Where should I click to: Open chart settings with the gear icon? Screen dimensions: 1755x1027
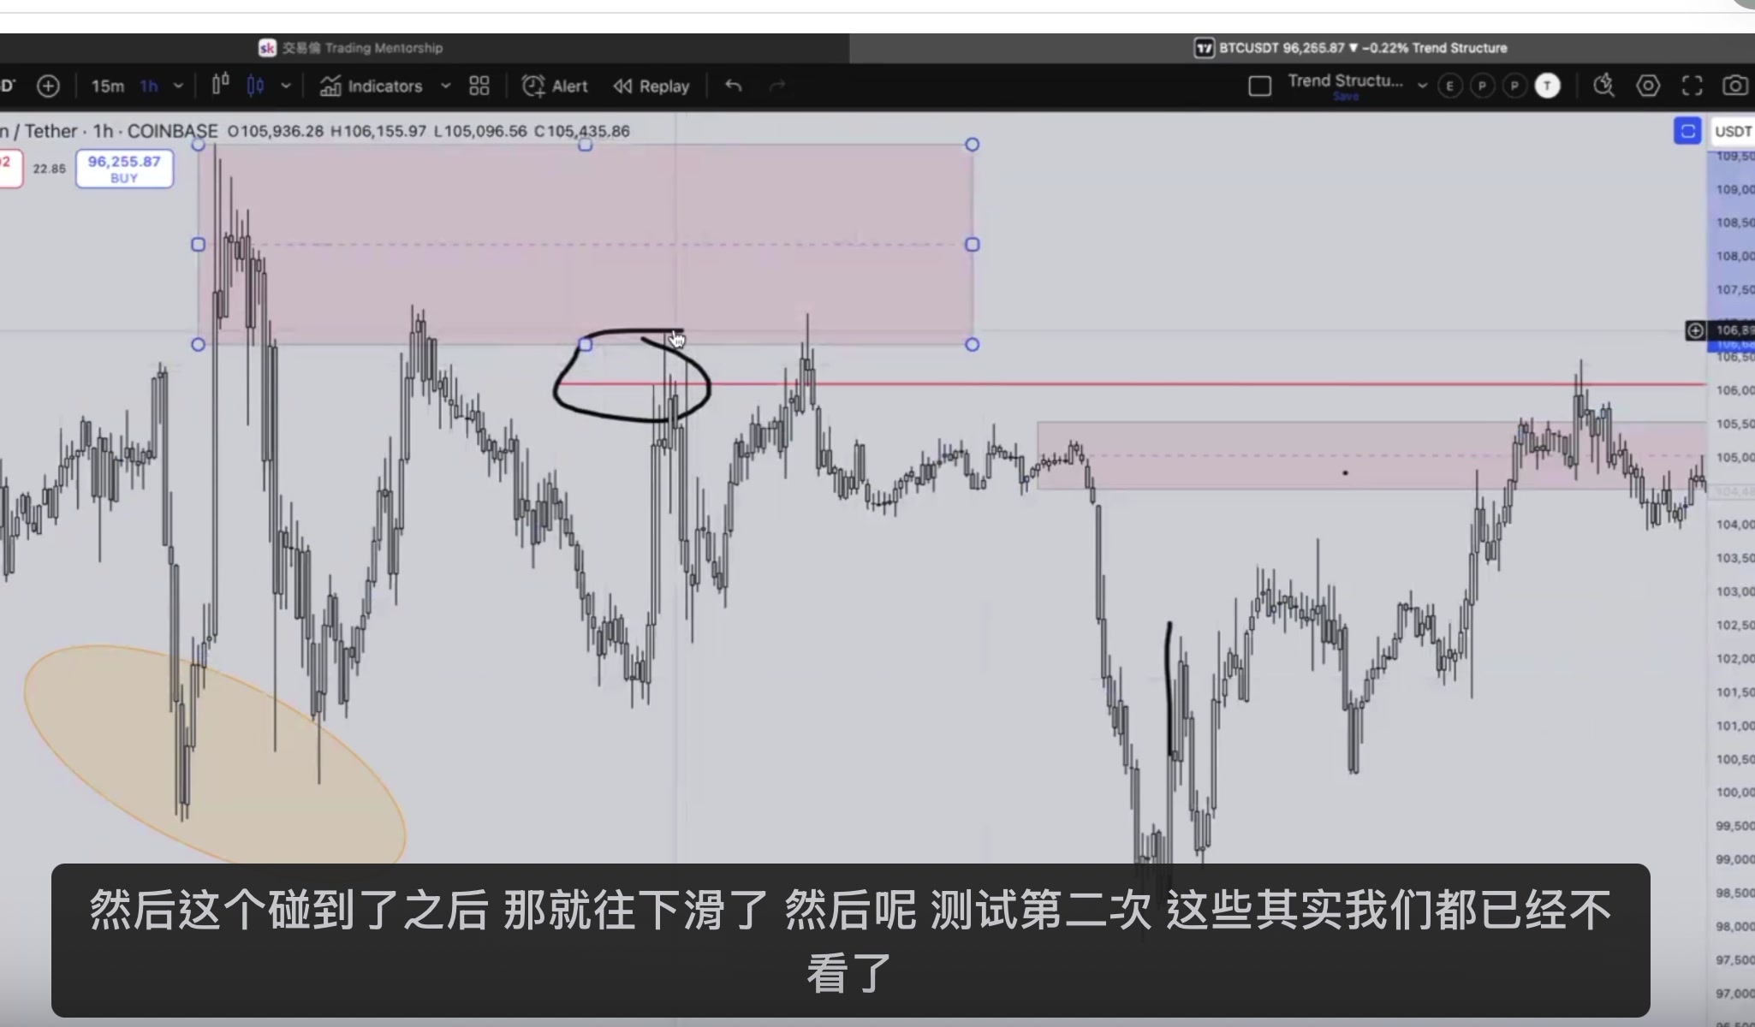click(x=1648, y=86)
